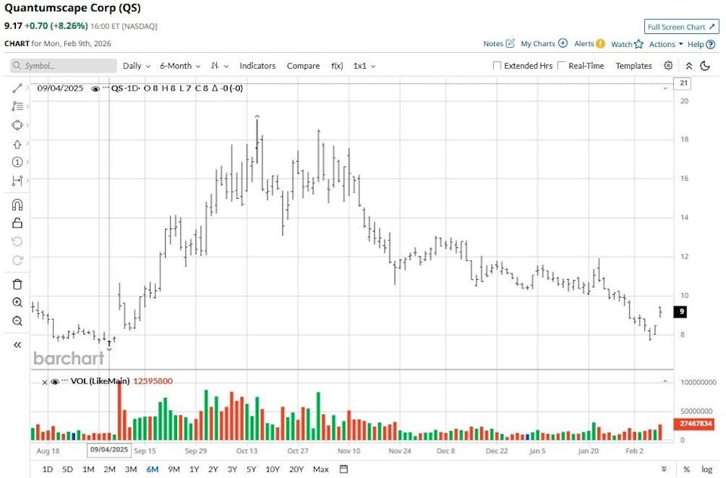The width and height of the screenshot is (726, 478).
Task: Click the undo arrow icon
Action: [17, 242]
